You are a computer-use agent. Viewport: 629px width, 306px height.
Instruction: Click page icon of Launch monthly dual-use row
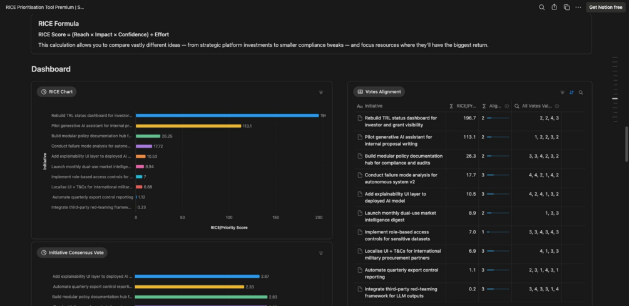(360, 213)
